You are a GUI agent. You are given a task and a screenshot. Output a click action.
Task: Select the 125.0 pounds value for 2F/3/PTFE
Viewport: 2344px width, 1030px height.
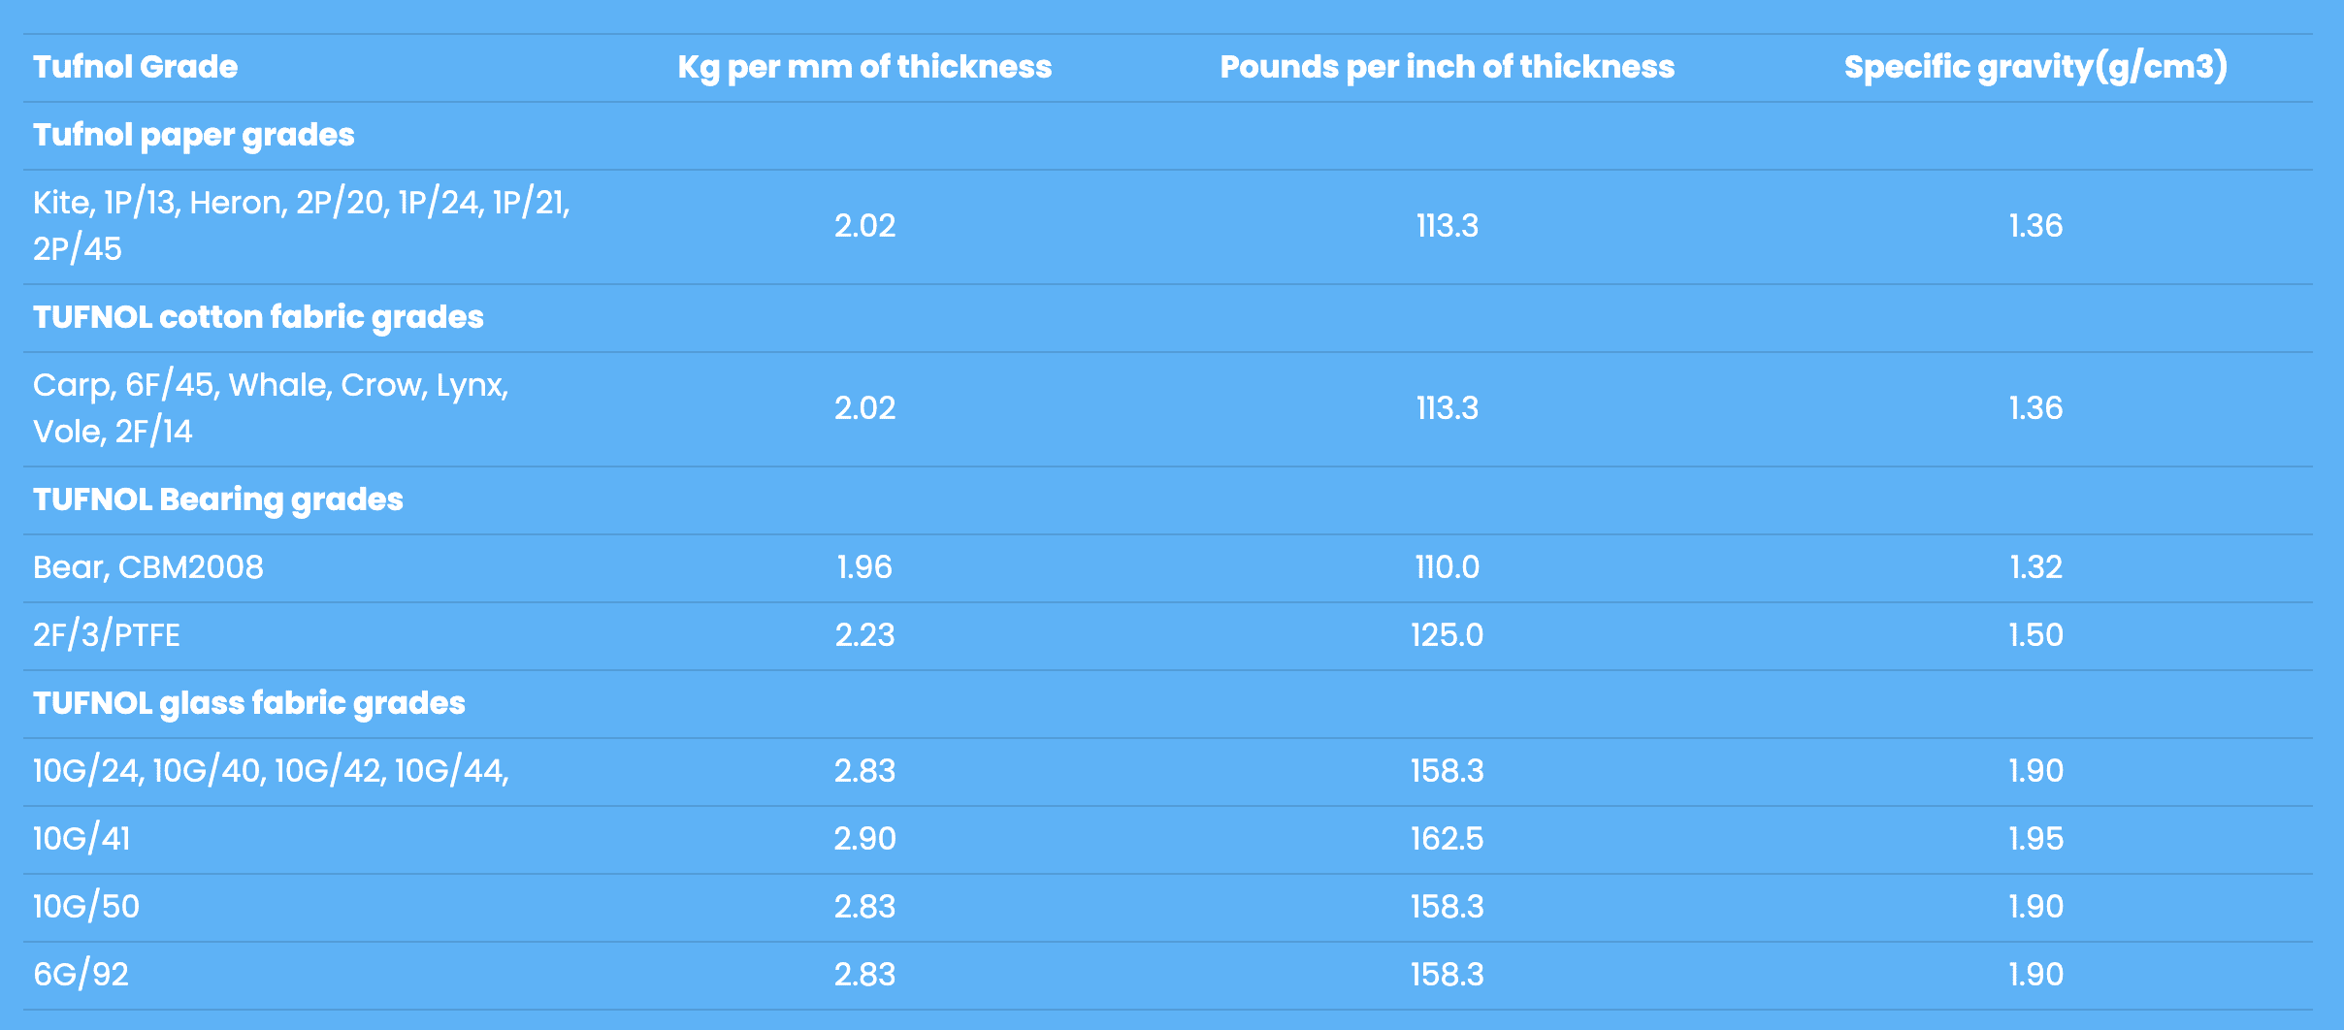1447,635
